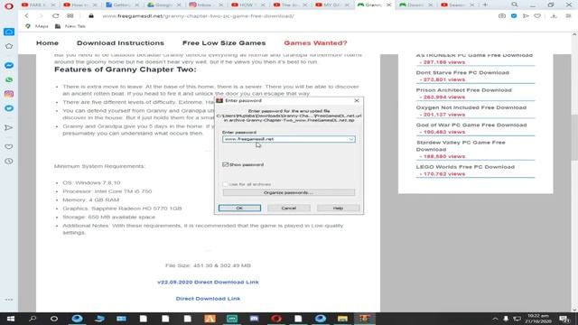Switch to the Getting docs tab
The image size is (578, 325).
[122, 5]
